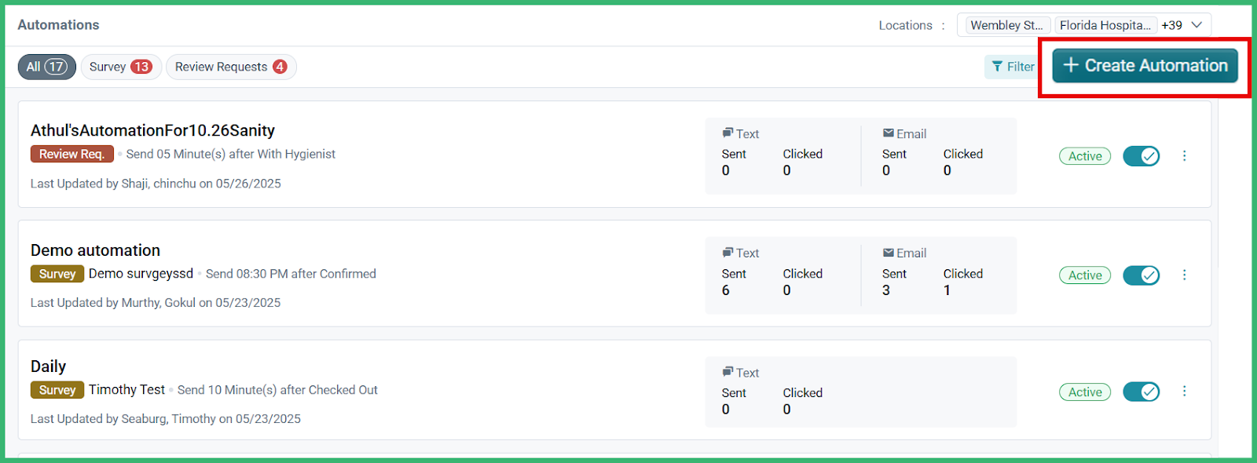Select the Review Requests tab

(x=230, y=67)
